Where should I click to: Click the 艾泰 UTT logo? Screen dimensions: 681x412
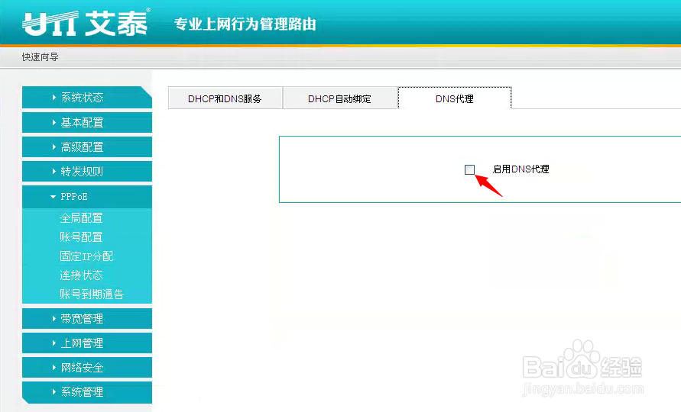86,23
